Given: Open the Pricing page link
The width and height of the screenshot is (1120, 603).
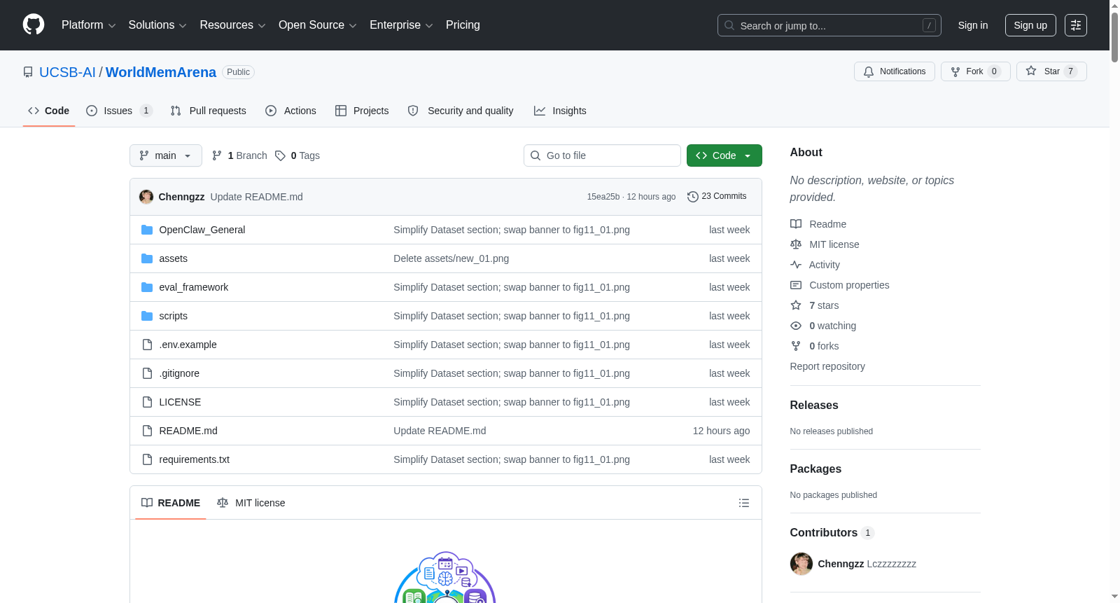Looking at the screenshot, I should click(x=463, y=25).
